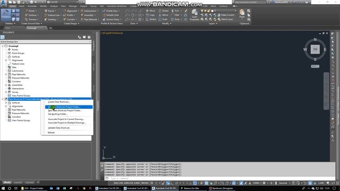Click the search keyword input field

coord(250,2)
